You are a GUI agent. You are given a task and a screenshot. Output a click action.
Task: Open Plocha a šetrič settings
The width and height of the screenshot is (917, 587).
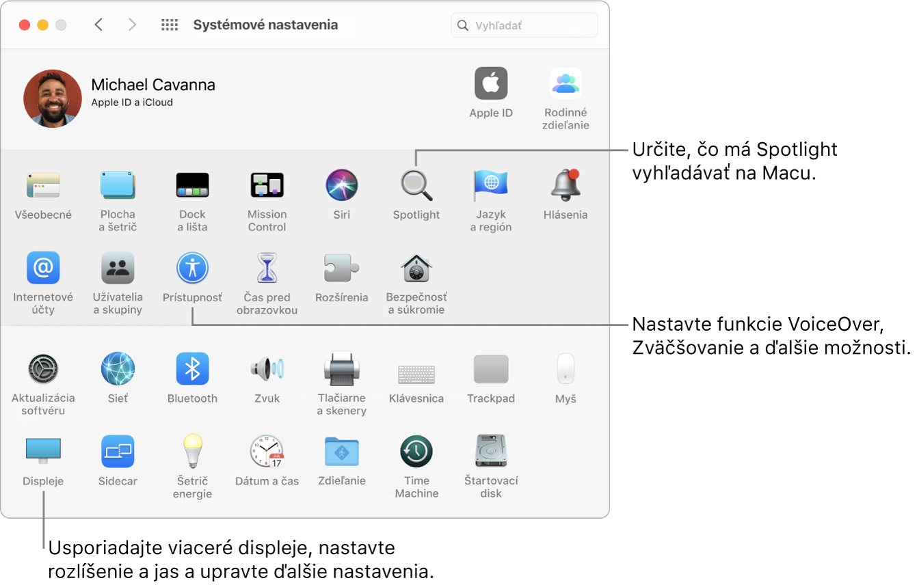tap(118, 185)
